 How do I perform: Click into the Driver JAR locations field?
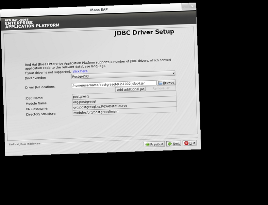click(114, 84)
